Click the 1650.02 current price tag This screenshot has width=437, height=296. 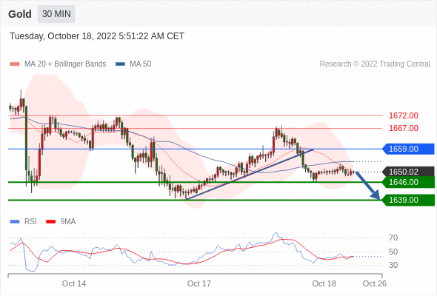click(x=408, y=172)
